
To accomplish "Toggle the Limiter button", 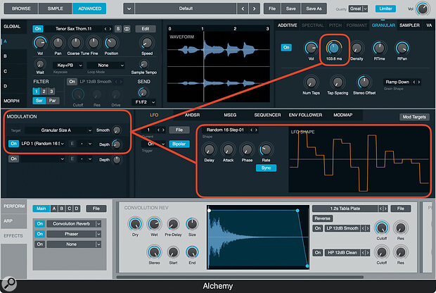I will click(385, 8).
